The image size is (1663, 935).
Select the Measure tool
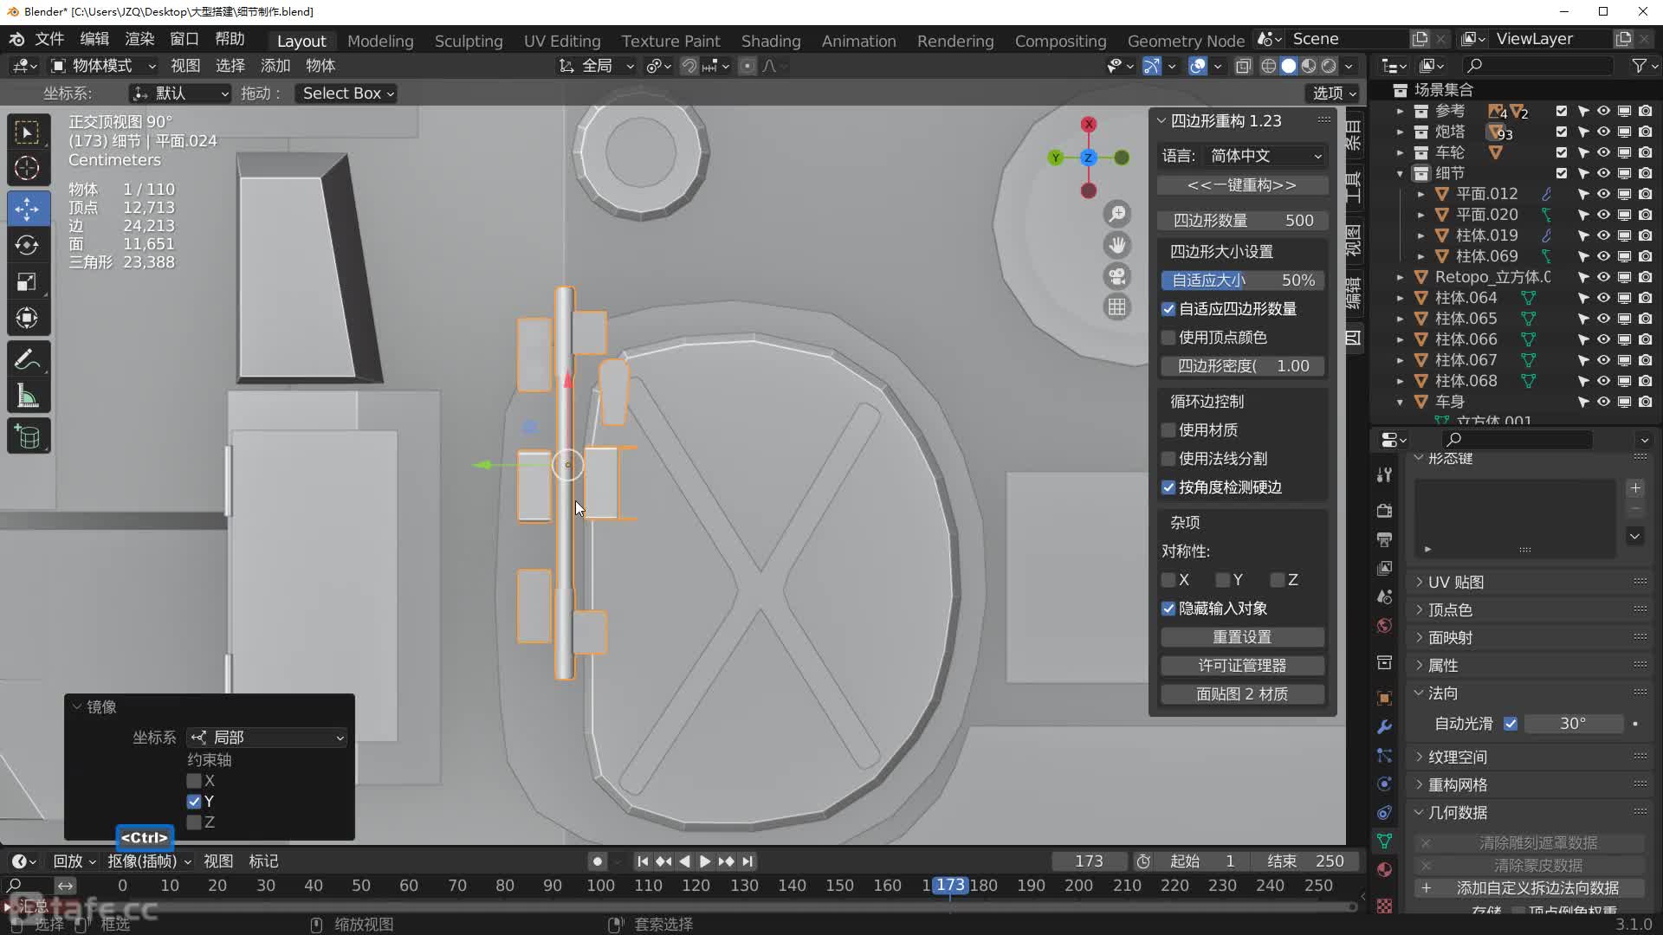[x=28, y=397]
